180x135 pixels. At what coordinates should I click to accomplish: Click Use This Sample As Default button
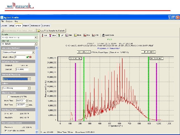pyautogui.click(x=51, y=30)
